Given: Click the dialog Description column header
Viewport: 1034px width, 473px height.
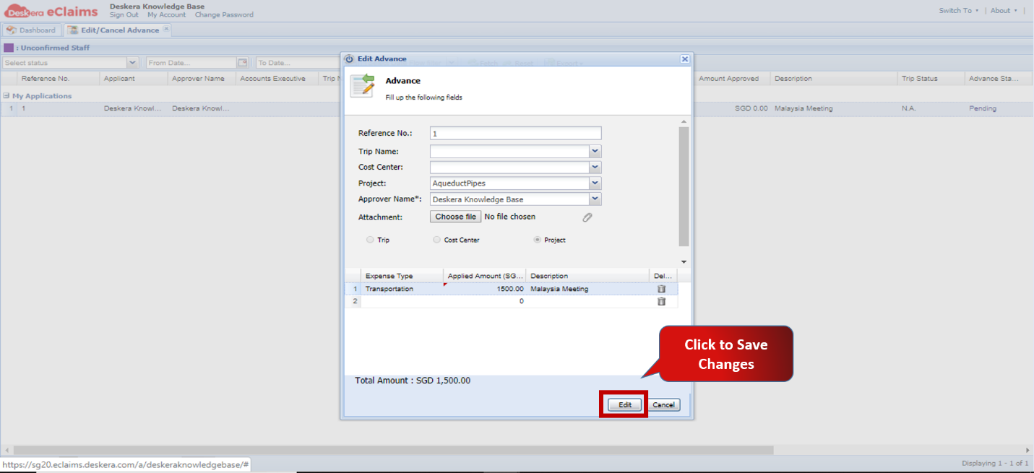Looking at the screenshot, I should pos(587,276).
